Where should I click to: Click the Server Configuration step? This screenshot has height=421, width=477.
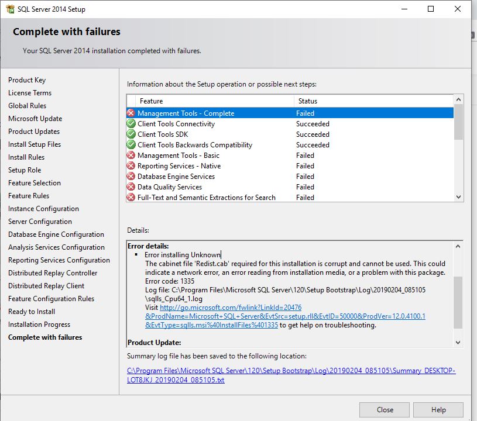[40, 221]
